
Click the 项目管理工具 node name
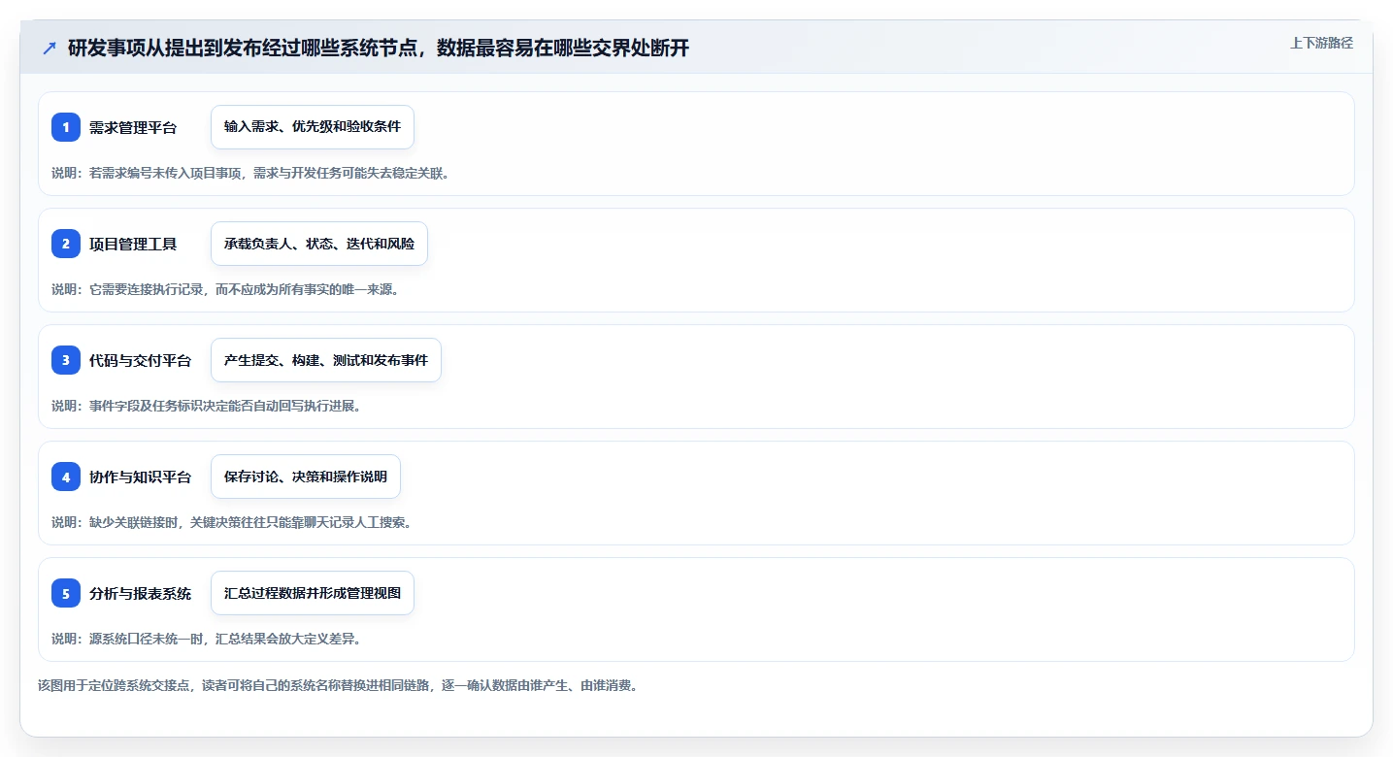pos(133,244)
